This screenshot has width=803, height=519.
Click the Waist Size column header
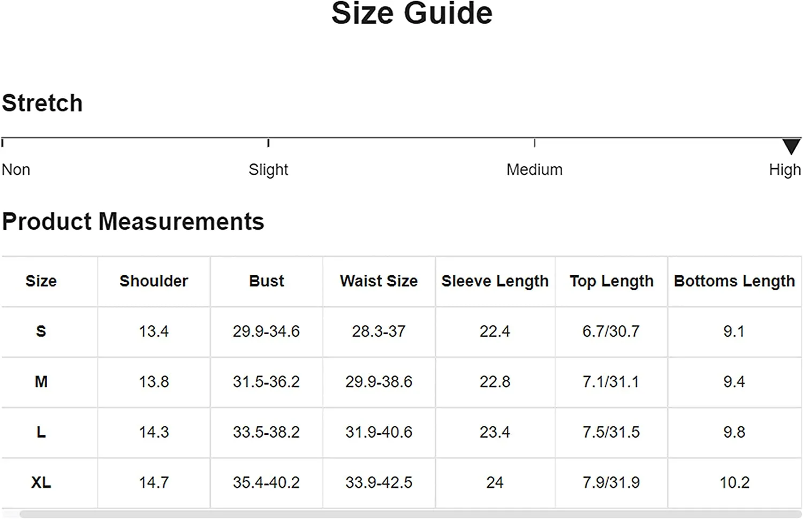click(378, 281)
